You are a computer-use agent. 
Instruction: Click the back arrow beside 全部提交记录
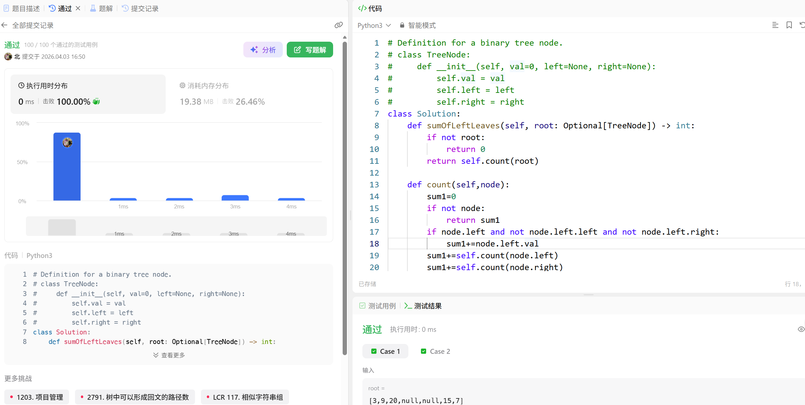pos(5,25)
